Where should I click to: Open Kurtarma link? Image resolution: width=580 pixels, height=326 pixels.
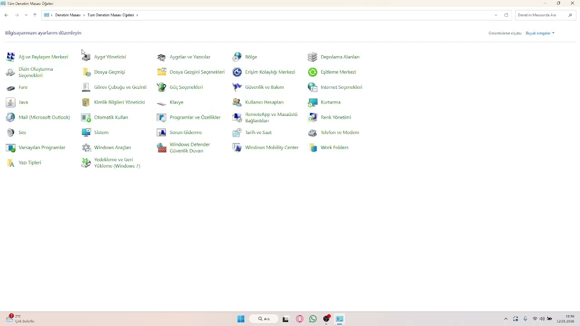click(330, 102)
